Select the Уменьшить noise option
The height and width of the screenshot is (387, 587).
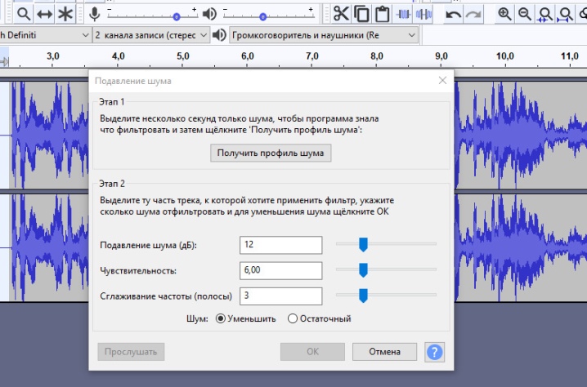[246, 318]
